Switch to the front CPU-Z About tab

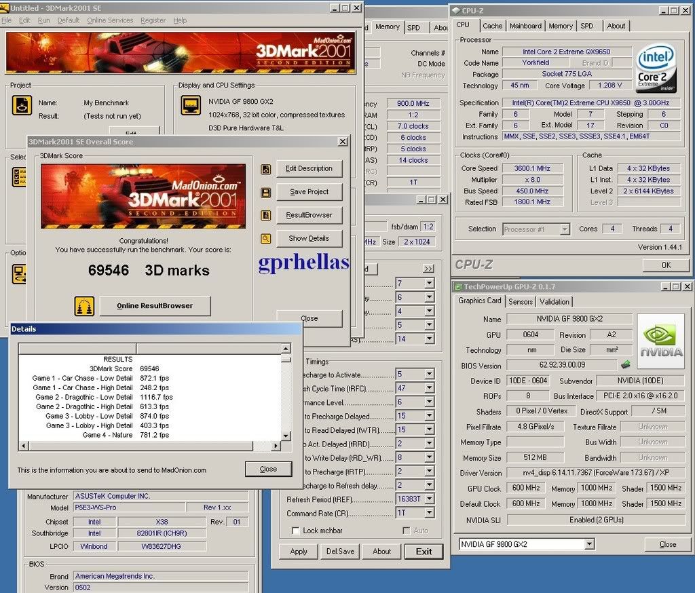click(616, 26)
